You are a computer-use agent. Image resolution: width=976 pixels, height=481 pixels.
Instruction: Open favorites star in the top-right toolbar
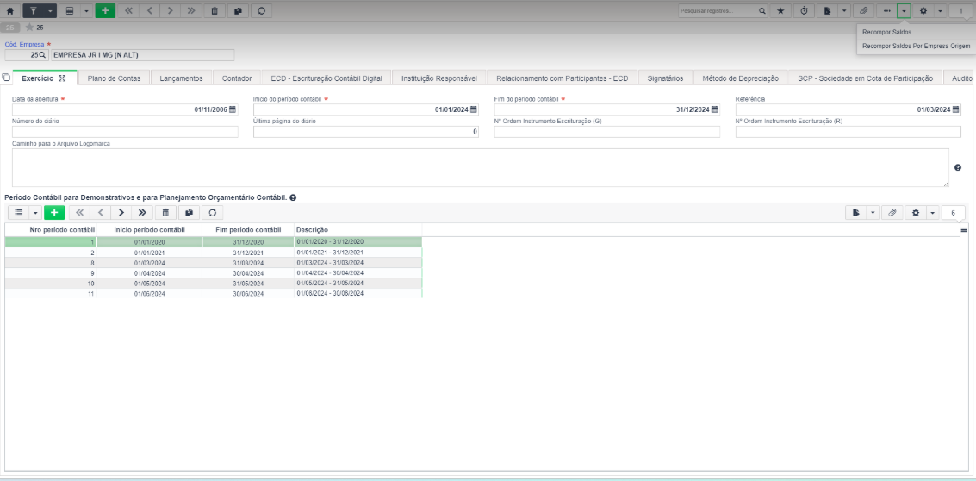[780, 10]
